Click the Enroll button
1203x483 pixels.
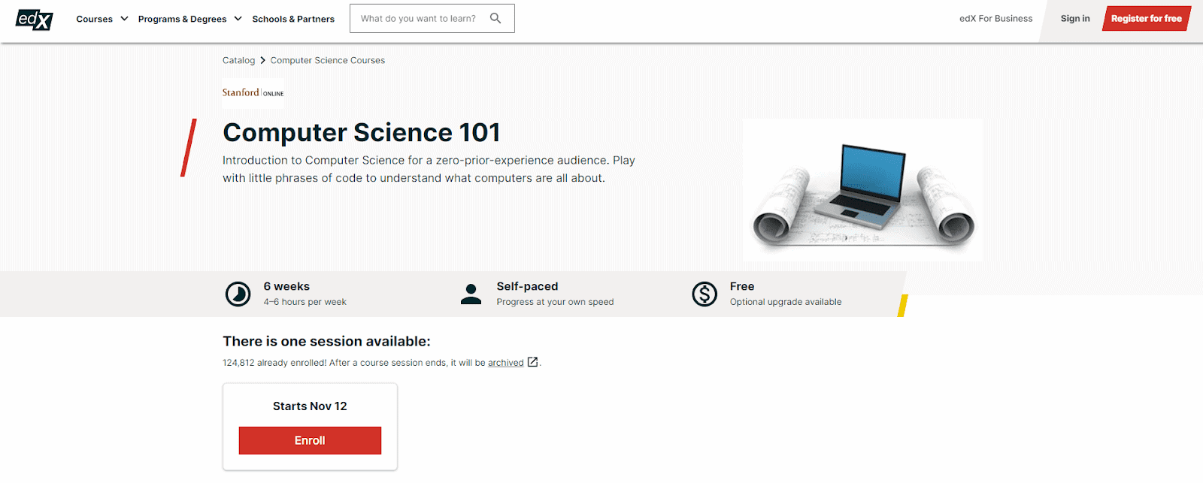click(309, 440)
